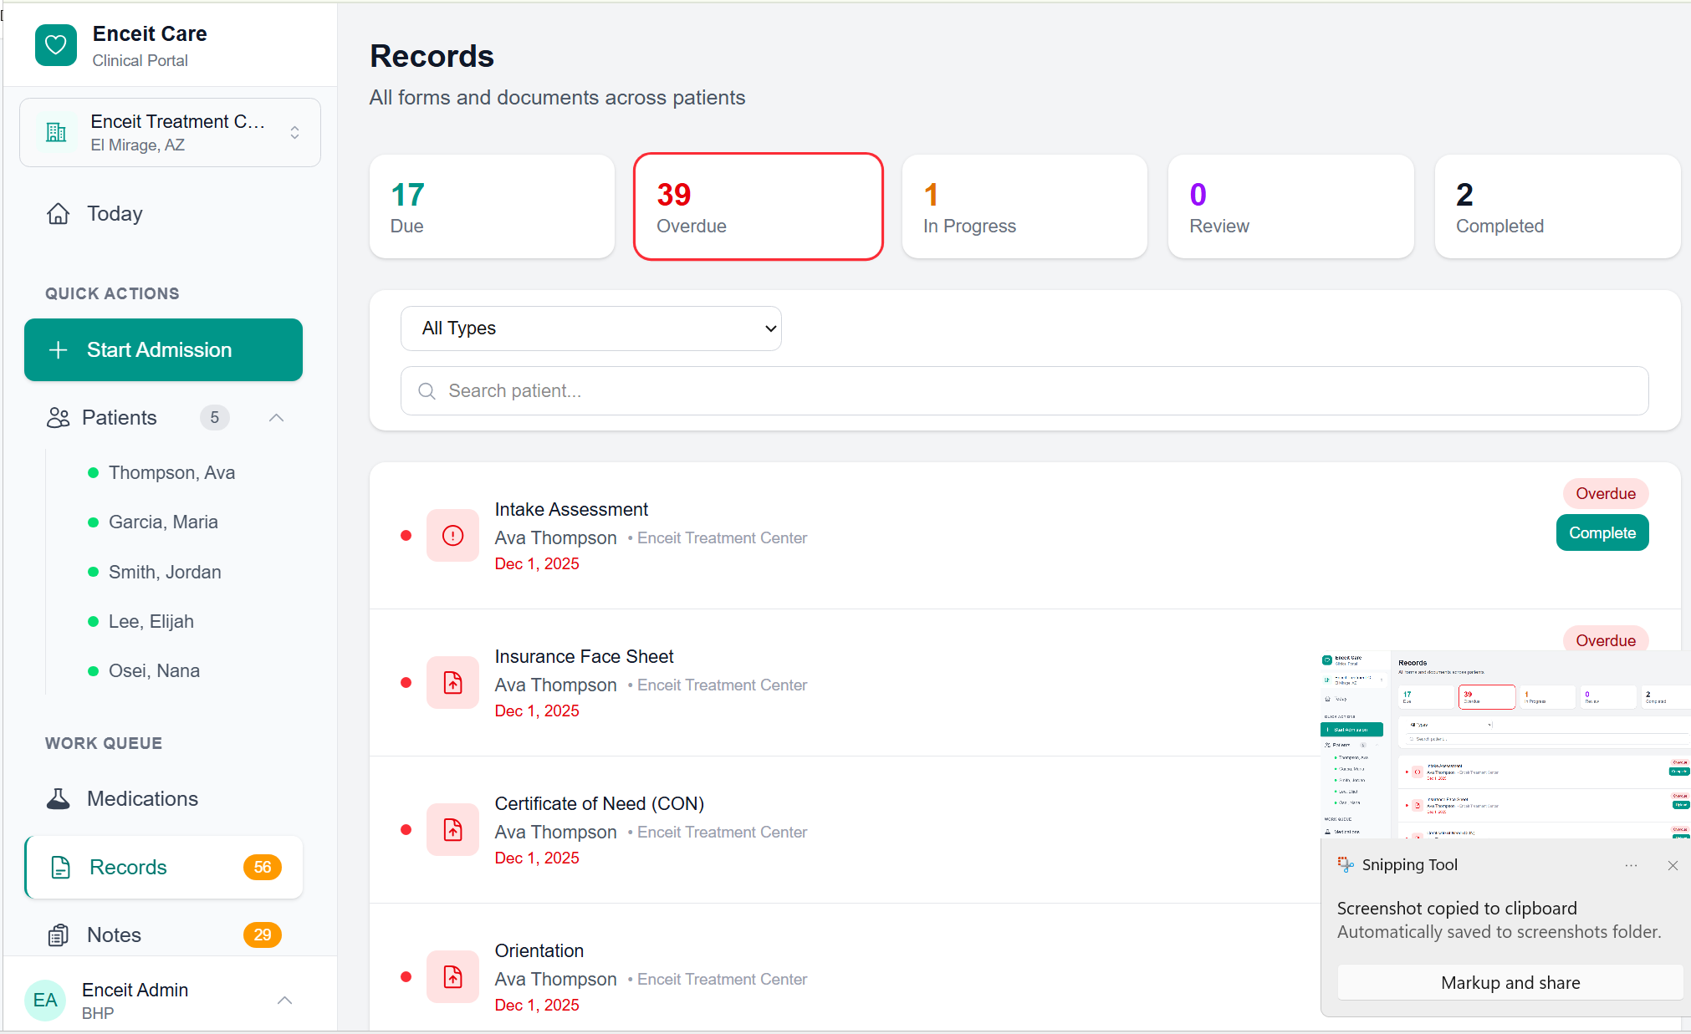The image size is (1691, 1034).
Task: Filter by the 0 Review card
Action: tap(1291, 207)
